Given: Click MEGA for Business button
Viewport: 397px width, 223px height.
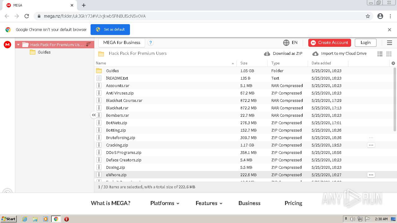Looking at the screenshot, I should coord(122,42).
